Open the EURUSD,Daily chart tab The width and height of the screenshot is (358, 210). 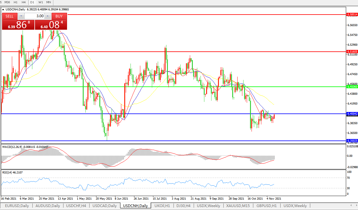point(17,206)
